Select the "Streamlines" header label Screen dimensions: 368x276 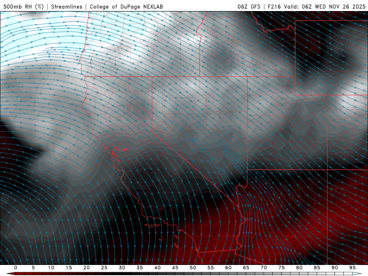[67, 6]
